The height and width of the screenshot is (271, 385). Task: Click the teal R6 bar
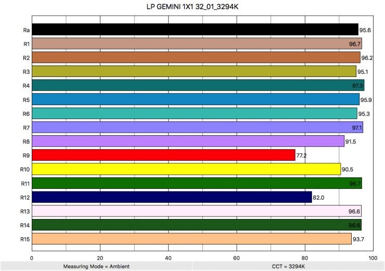(194, 113)
